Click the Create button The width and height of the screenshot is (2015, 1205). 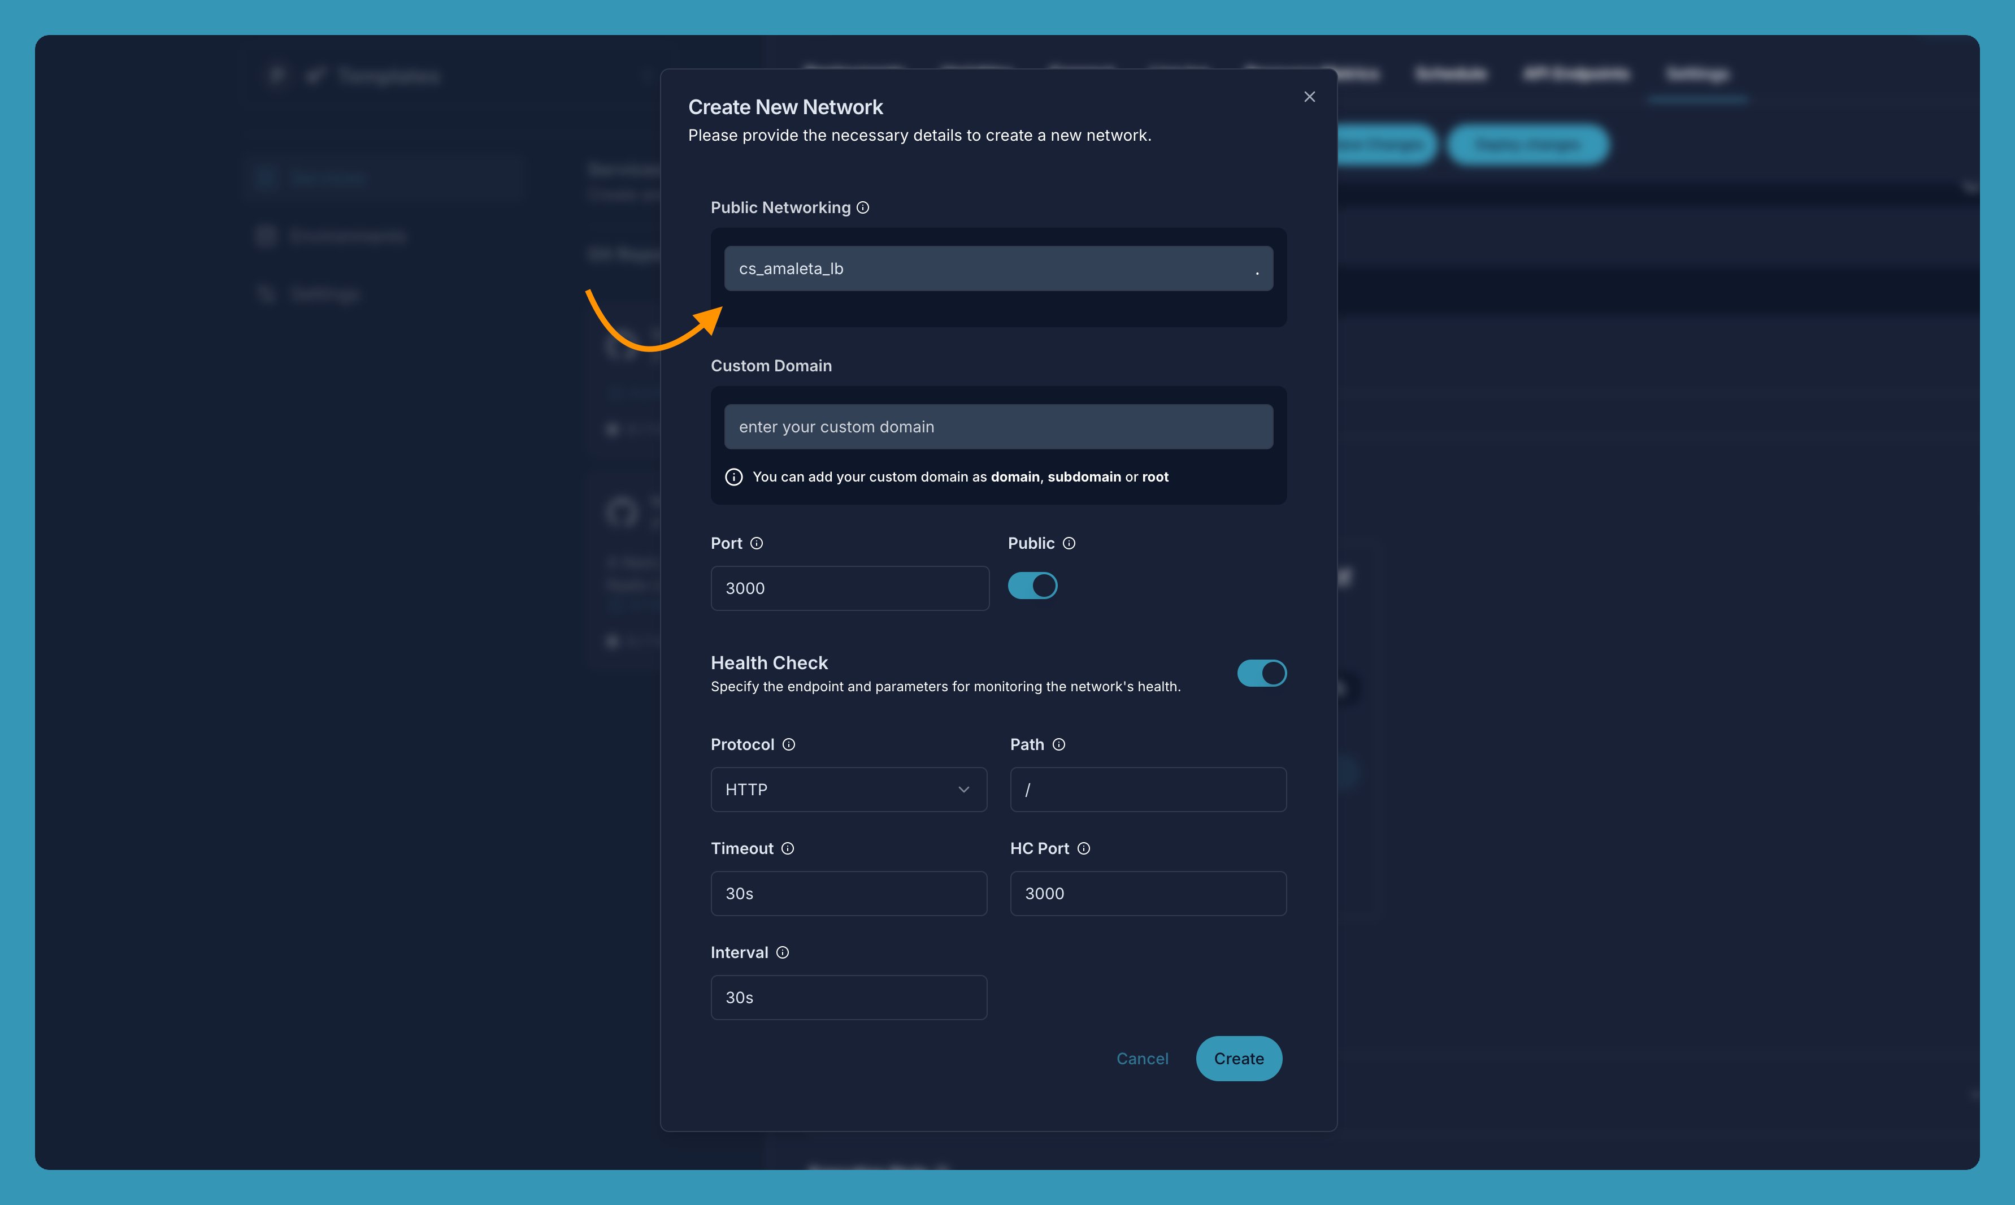[x=1239, y=1059]
